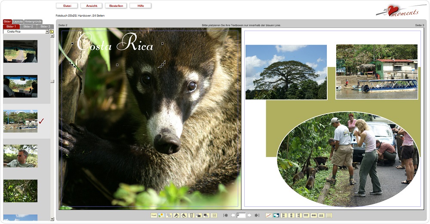The image size is (430, 224).
Task: Click the page numbers 1|2 icon
Action: tap(214, 215)
